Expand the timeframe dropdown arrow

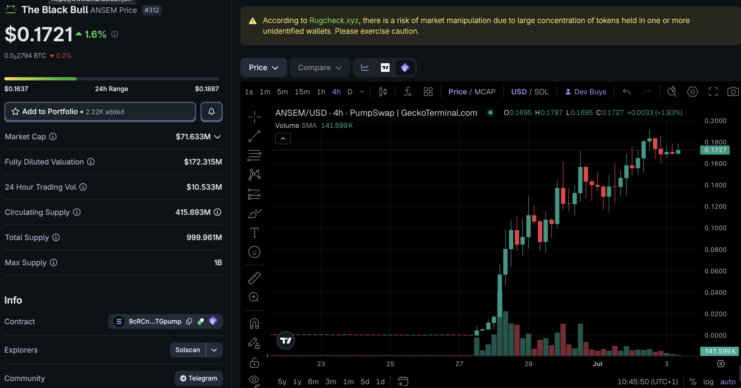click(362, 92)
